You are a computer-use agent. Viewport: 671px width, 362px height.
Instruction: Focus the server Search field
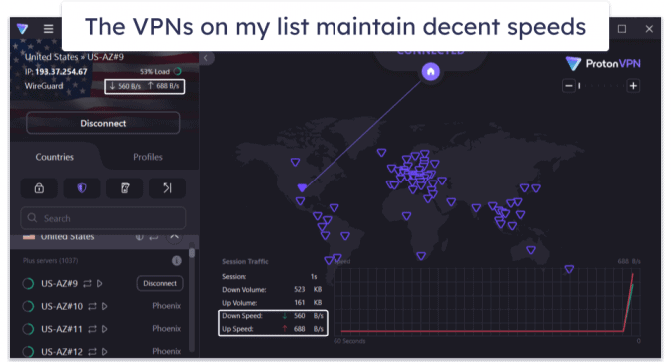(x=103, y=218)
